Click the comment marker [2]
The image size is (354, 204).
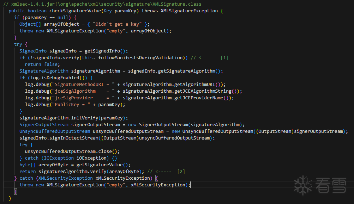181,172
